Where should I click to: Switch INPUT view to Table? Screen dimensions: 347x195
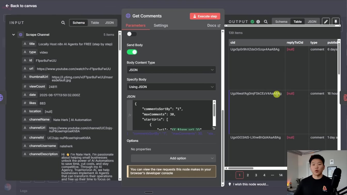95,23
